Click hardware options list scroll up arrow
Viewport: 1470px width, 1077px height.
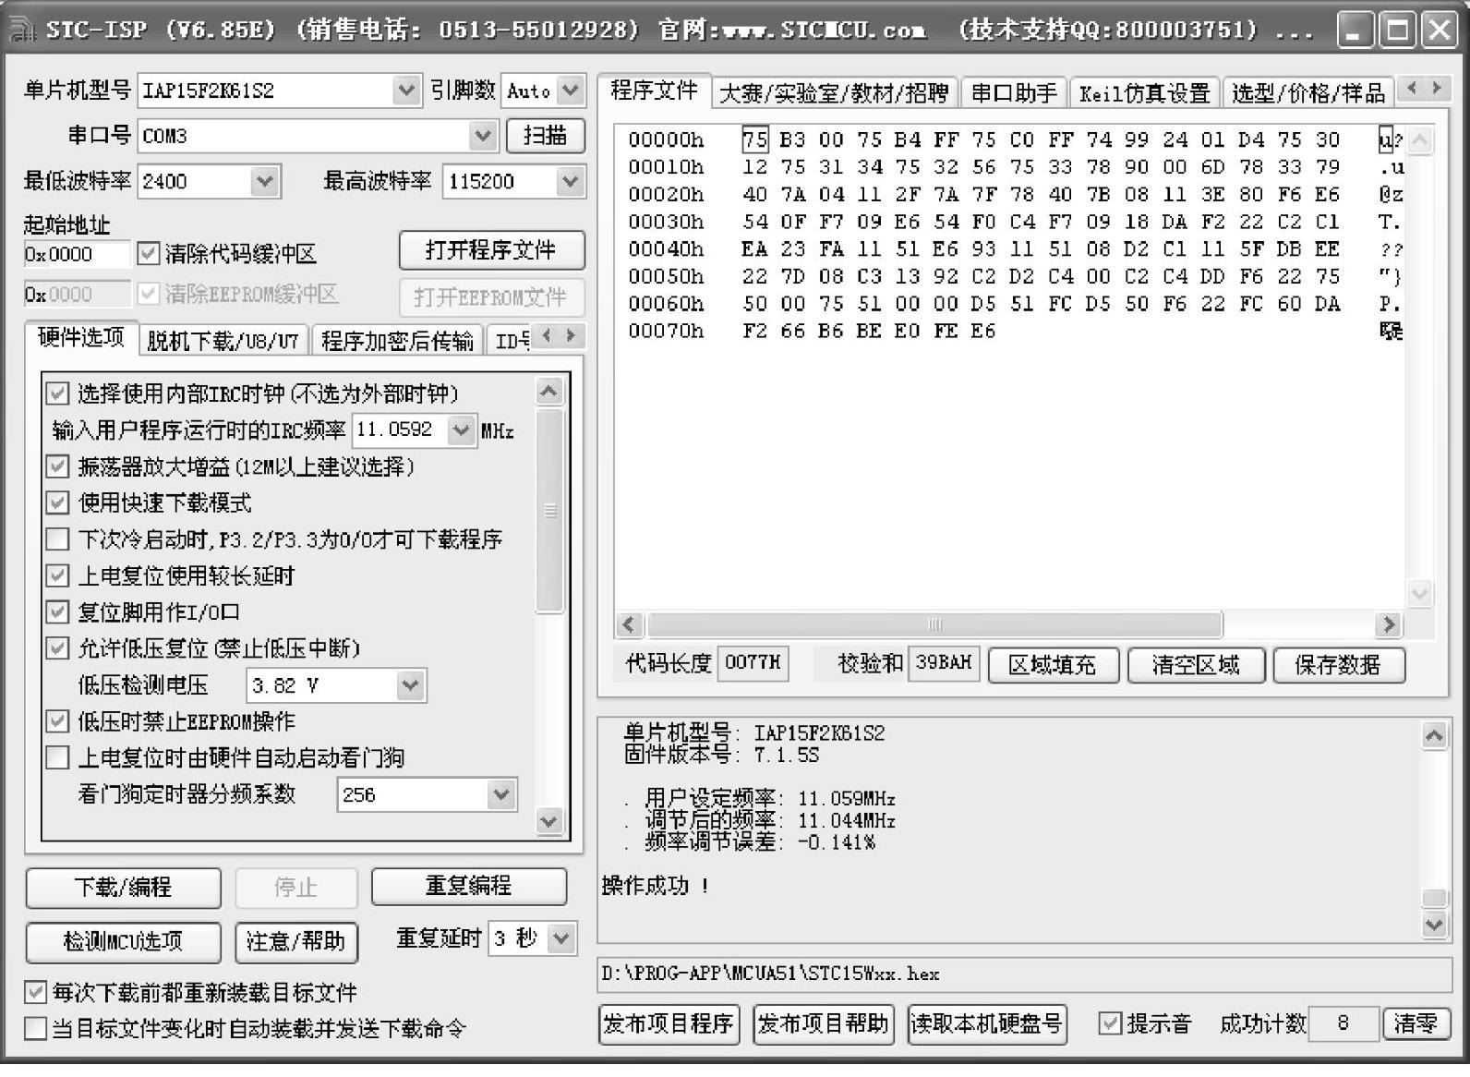549,392
